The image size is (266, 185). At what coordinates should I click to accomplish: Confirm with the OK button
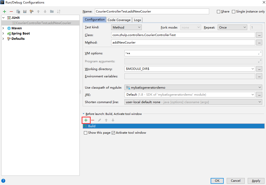pyautogui.click(x=217, y=181)
